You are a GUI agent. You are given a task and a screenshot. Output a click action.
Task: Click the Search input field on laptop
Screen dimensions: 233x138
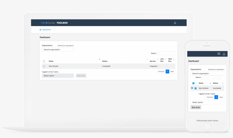click(166, 53)
